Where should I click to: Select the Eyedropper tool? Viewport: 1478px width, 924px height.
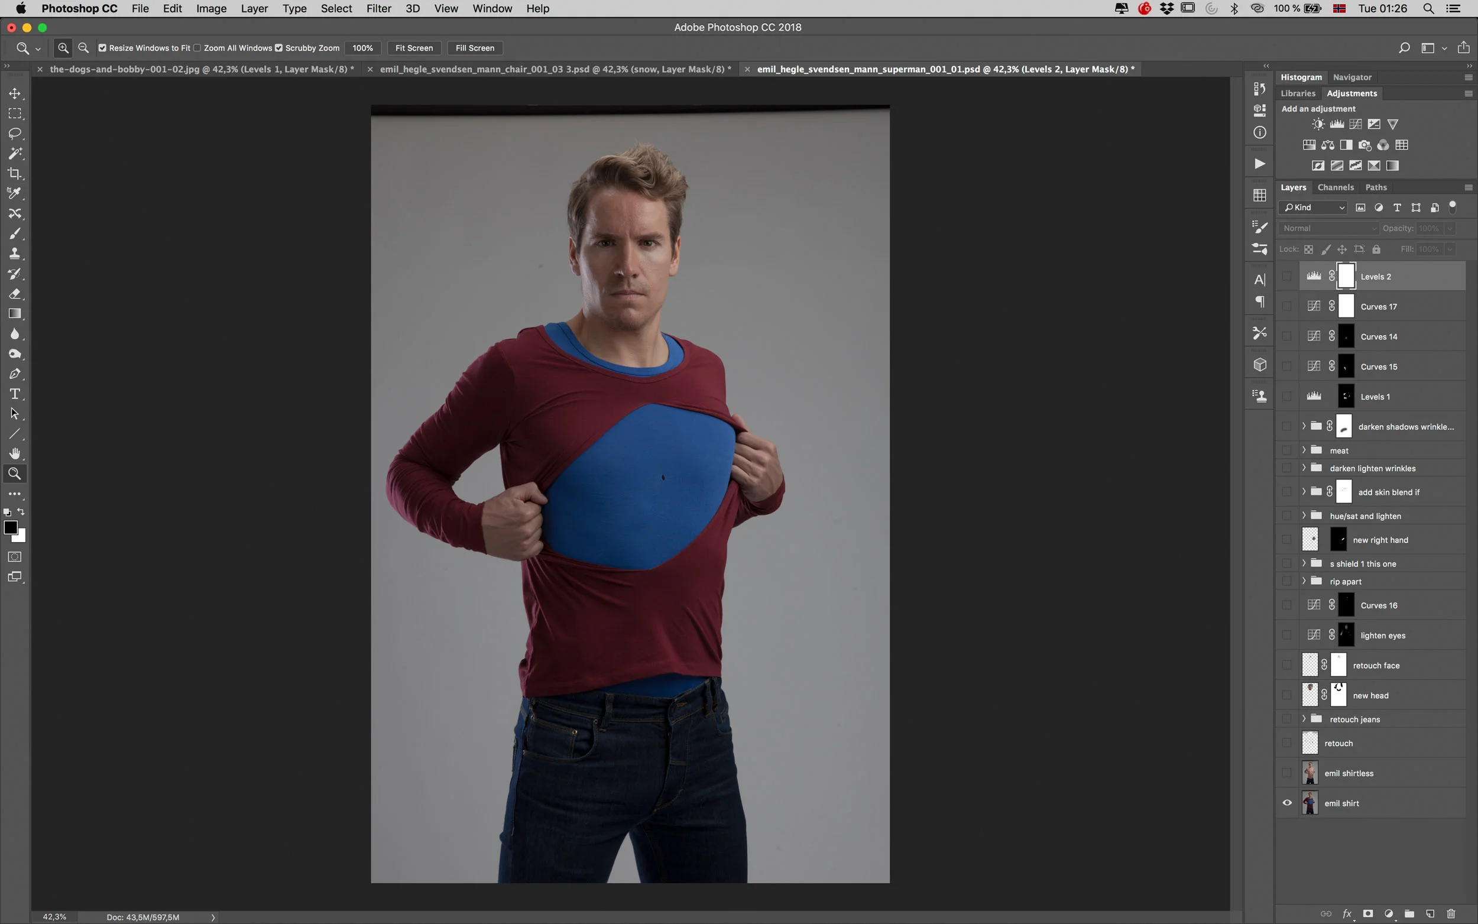(15, 193)
